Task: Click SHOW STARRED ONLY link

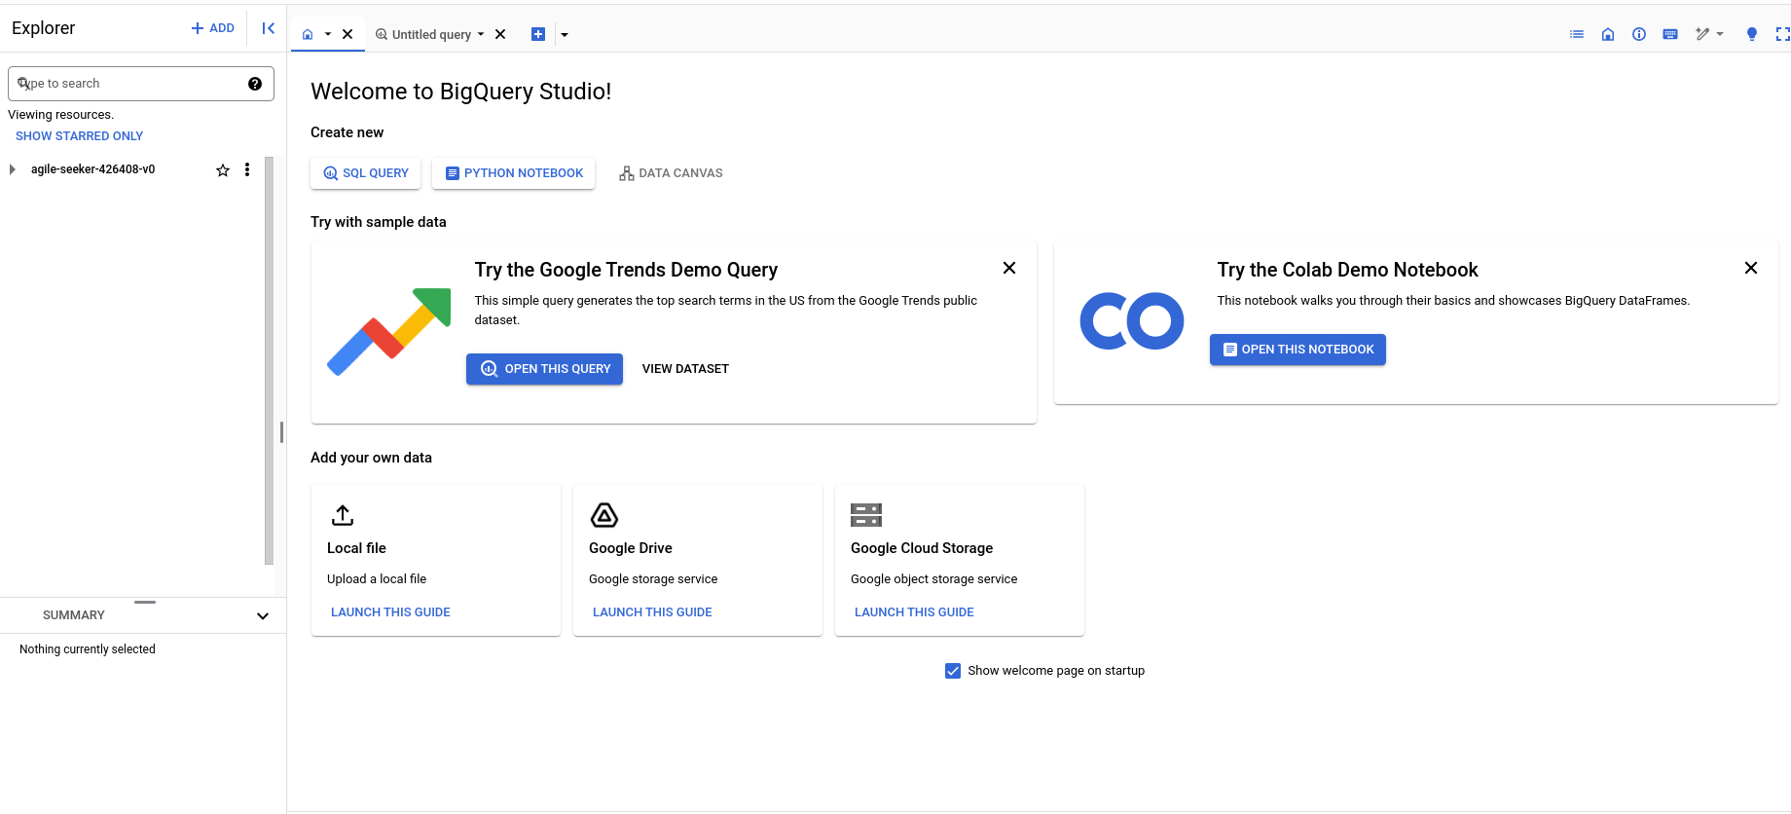Action: coord(79,136)
